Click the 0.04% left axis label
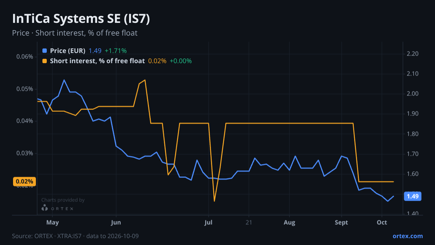This screenshot has height=245, width=435. tap(25, 121)
